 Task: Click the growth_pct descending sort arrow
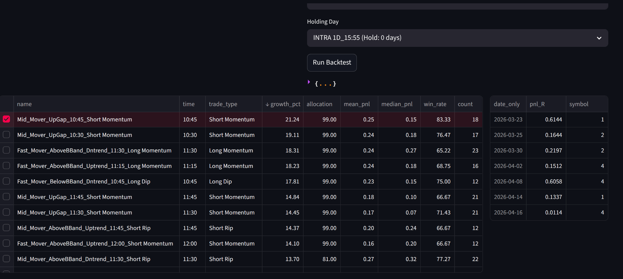[x=267, y=104]
